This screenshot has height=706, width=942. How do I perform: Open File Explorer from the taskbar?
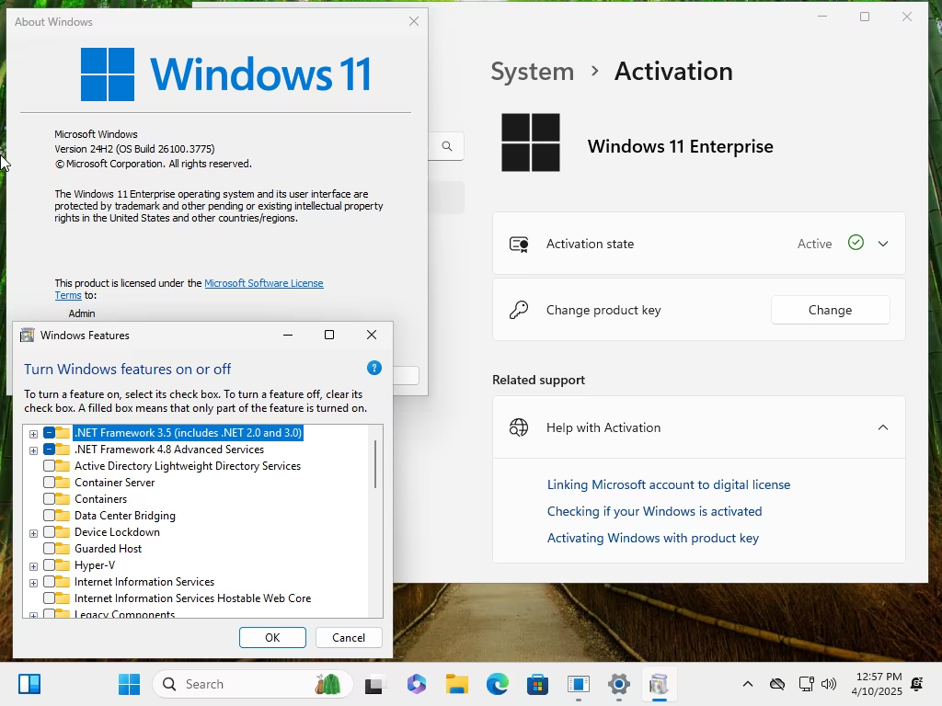(x=456, y=684)
